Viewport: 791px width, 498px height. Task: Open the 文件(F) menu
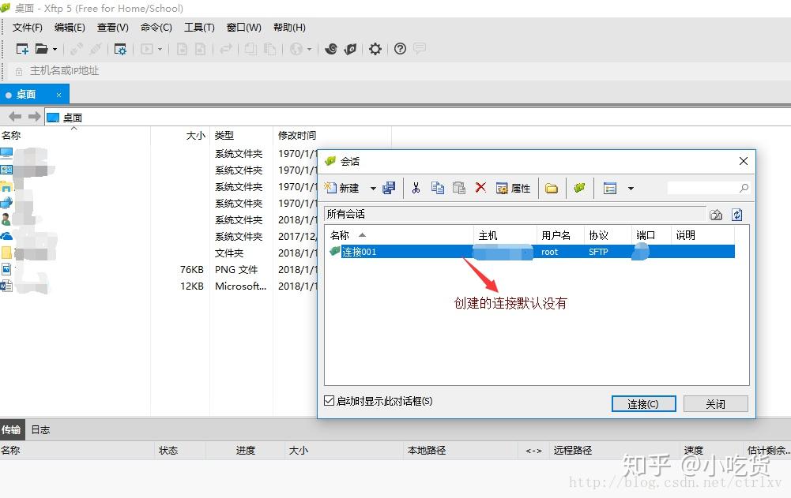tap(27, 27)
